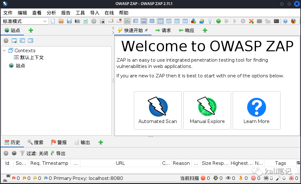Click the red X tab icon in toolbar
This screenshot has width=301, height=184.
tap(119, 21)
